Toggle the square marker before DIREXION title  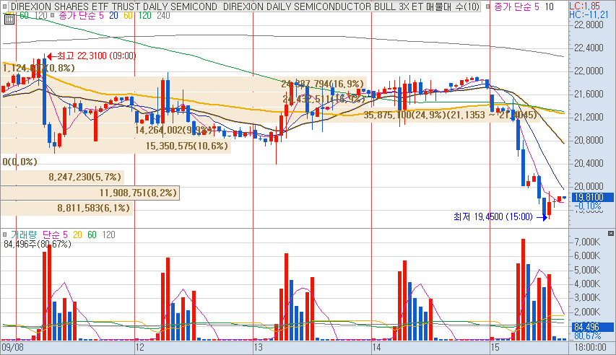click(5, 6)
